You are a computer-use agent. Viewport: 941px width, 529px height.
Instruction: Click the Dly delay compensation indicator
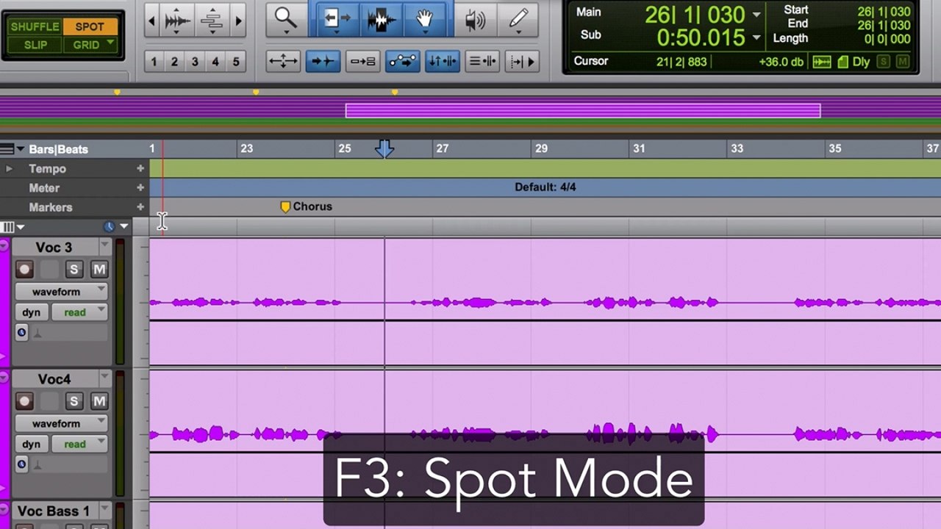coord(861,62)
